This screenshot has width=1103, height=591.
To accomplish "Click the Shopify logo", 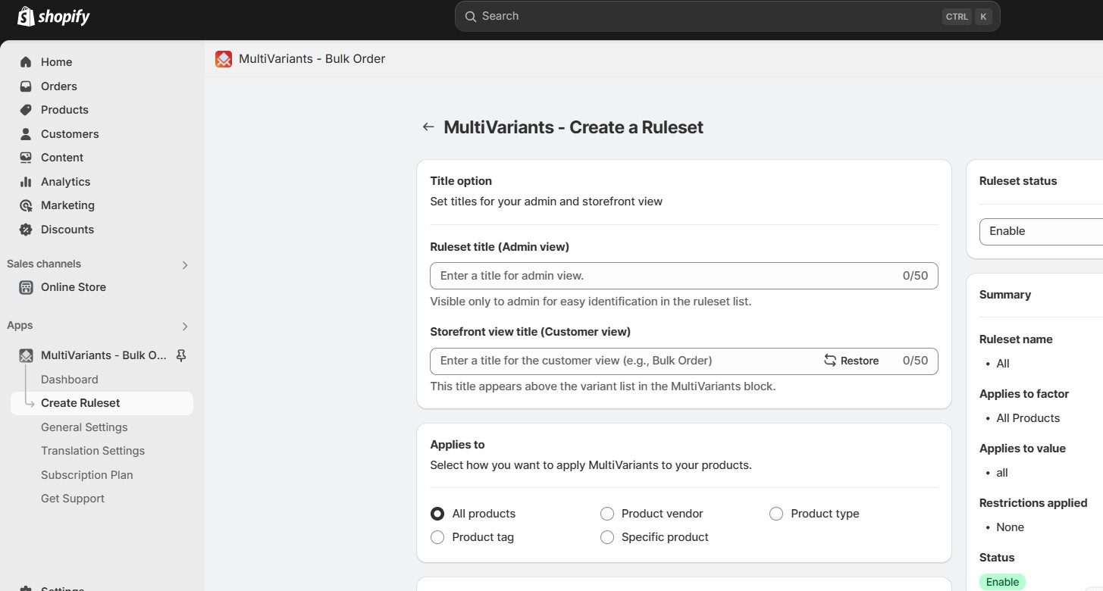I will pos(52,15).
